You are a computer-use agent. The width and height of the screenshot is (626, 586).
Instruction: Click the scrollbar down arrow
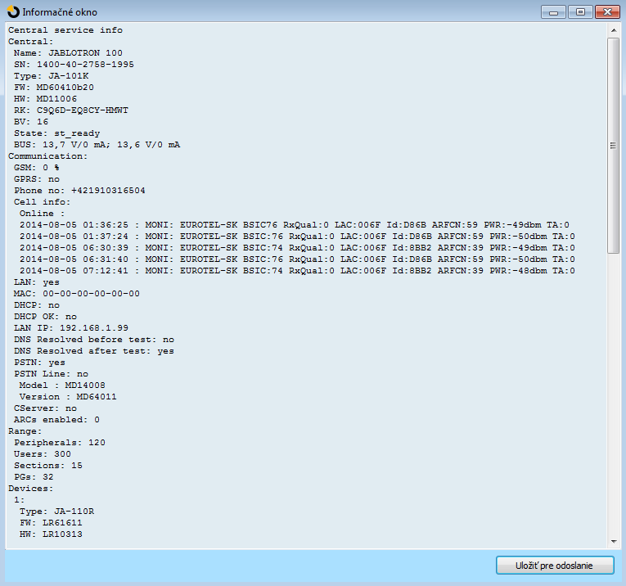(x=613, y=541)
